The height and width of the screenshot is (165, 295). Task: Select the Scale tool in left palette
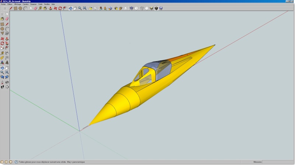click(x=2, y=48)
